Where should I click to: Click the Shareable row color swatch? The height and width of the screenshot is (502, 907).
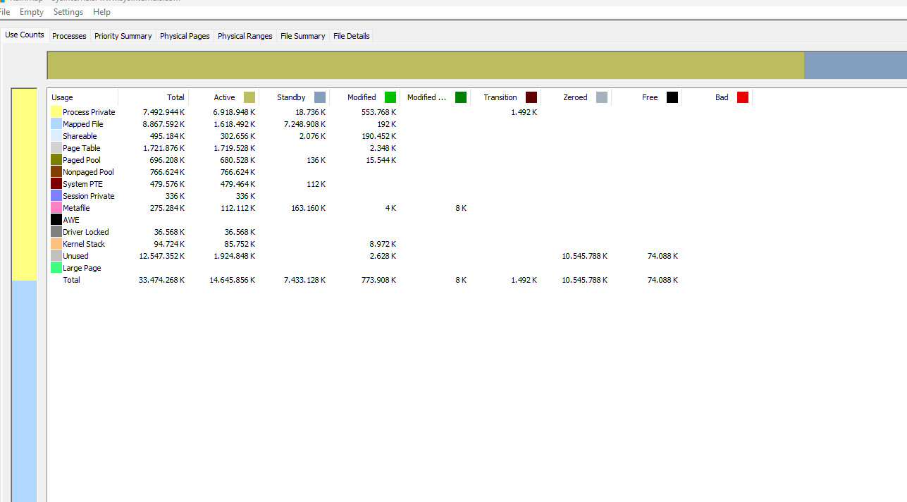pyautogui.click(x=56, y=136)
